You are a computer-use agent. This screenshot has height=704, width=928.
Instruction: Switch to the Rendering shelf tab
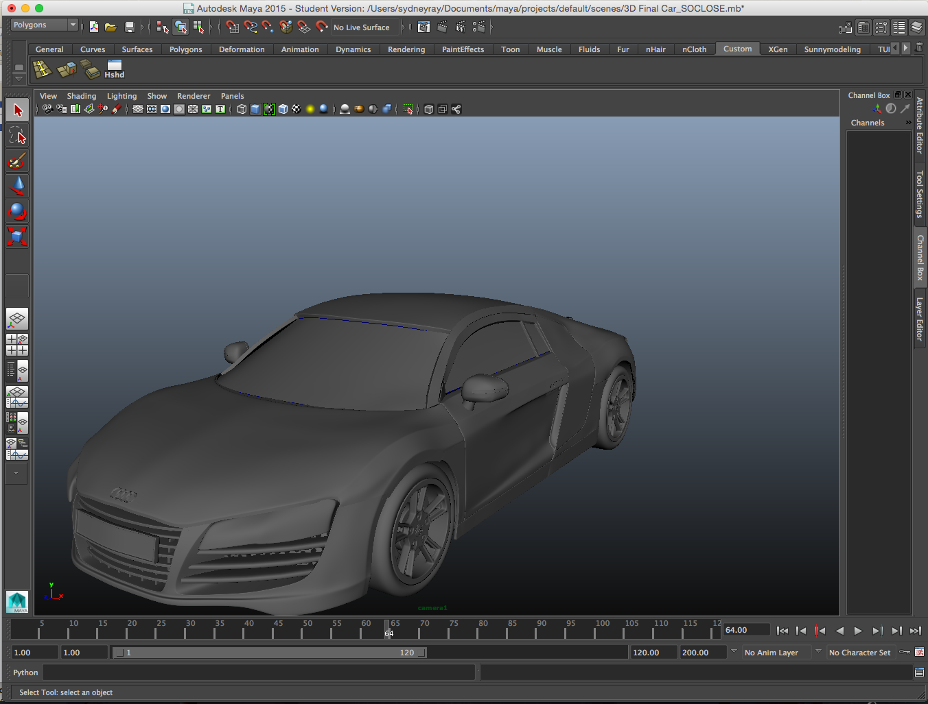[406, 49]
